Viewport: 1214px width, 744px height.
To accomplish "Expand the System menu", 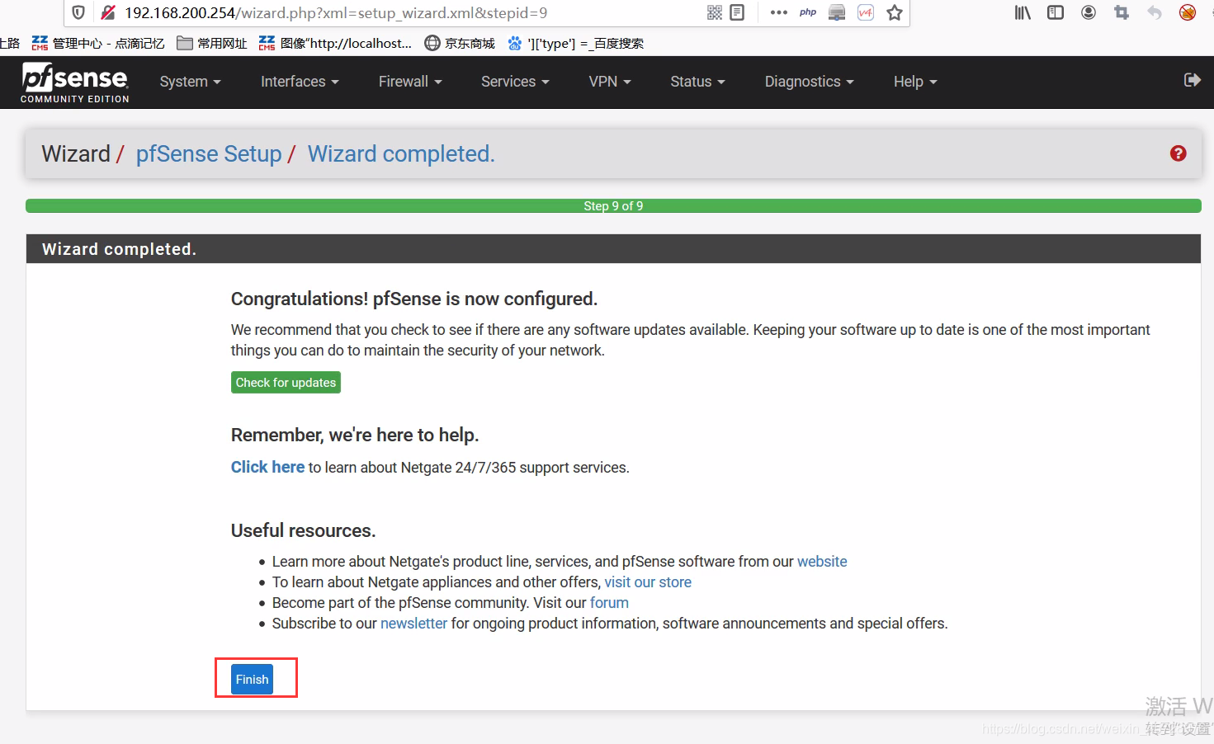I will [x=190, y=82].
